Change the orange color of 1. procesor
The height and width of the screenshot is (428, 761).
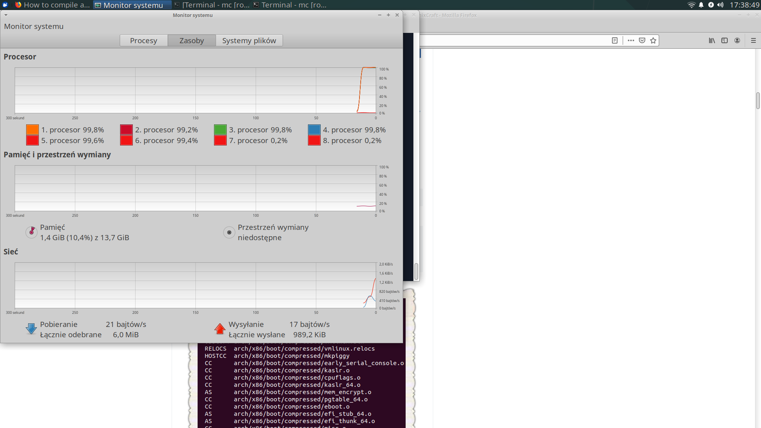(33, 130)
